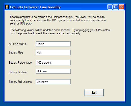Click the AC Line Status label
Viewport: 131px width, 106px height.
[18, 44]
